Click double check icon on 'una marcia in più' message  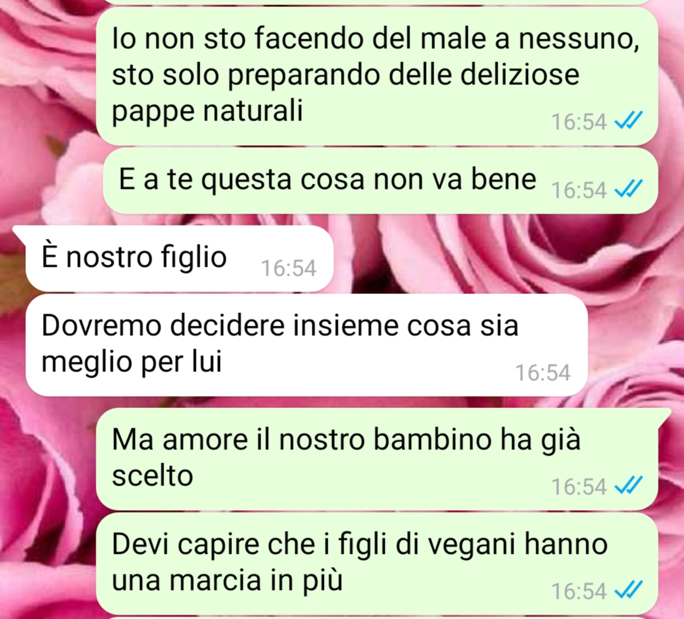(629, 590)
